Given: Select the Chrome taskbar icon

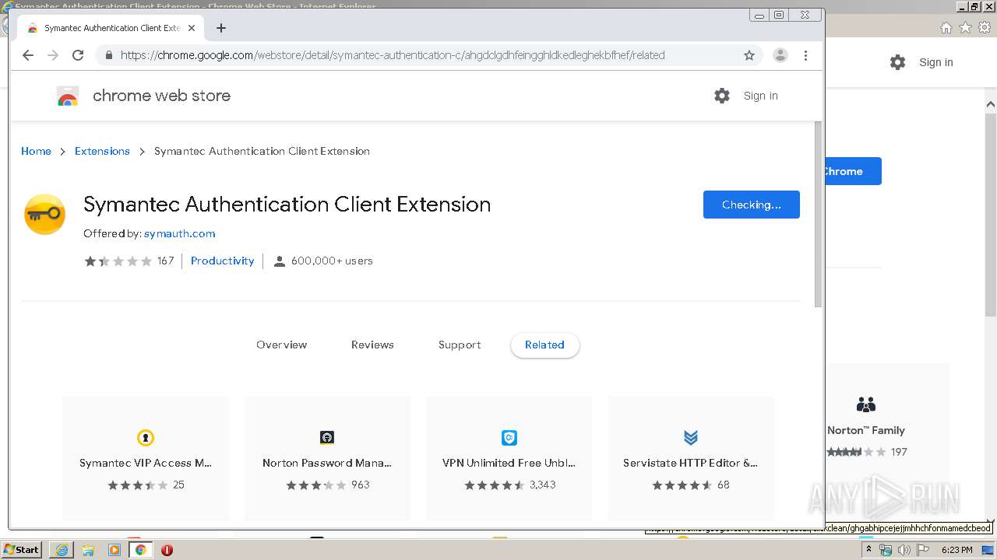Looking at the screenshot, I should 141,550.
